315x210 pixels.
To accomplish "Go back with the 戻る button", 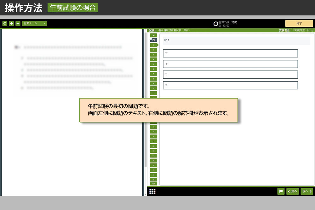I will point(293,191).
